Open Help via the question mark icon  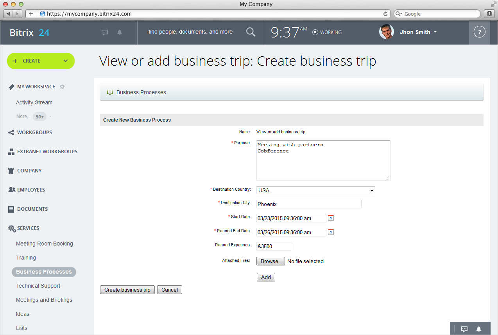[479, 32]
